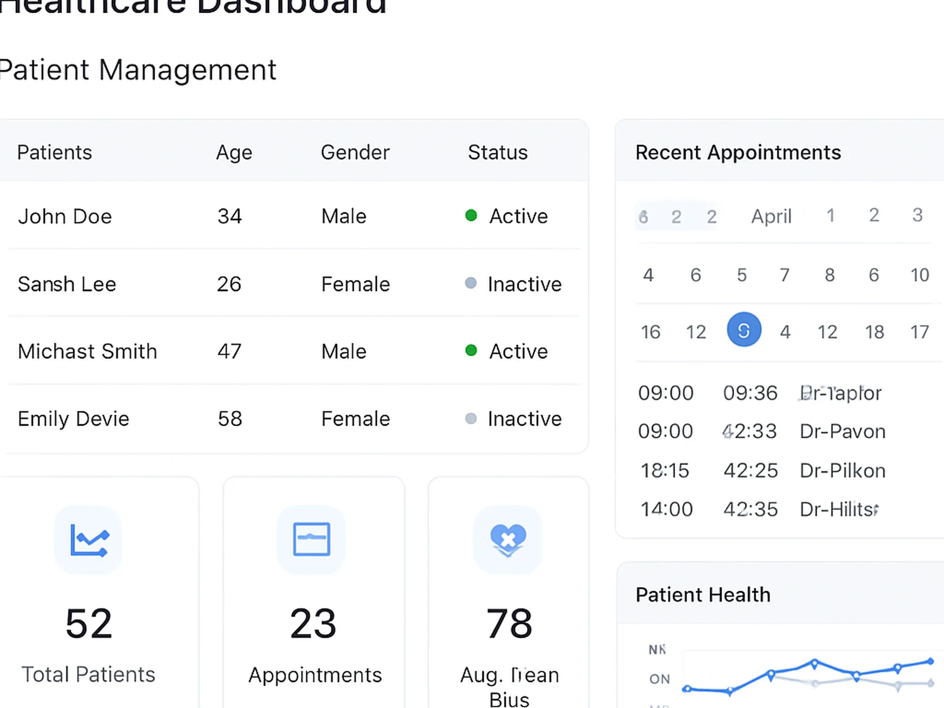Select the highlighted blue date circle in calendar
The height and width of the screenshot is (708, 944).
[x=743, y=330]
